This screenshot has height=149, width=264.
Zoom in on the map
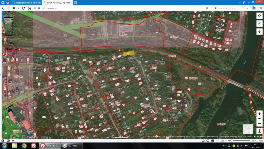tap(259, 114)
